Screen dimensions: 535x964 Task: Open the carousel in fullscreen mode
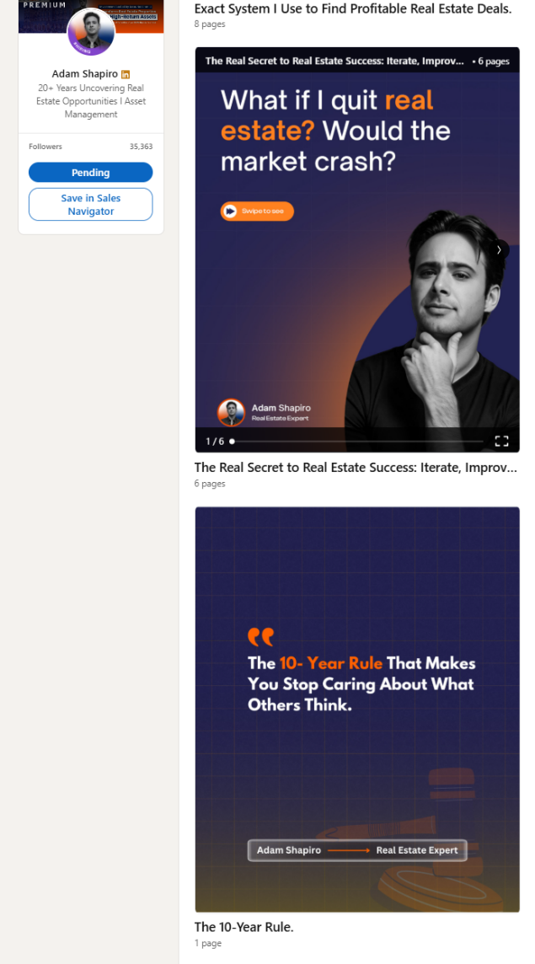tap(502, 441)
